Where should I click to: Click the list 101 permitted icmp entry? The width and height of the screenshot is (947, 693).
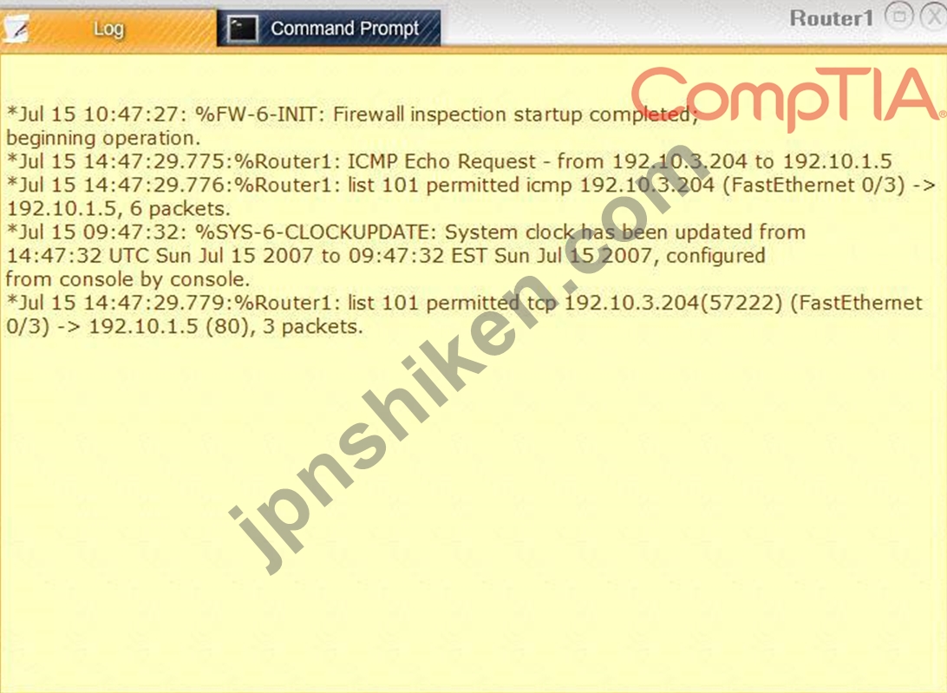click(x=471, y=196)
